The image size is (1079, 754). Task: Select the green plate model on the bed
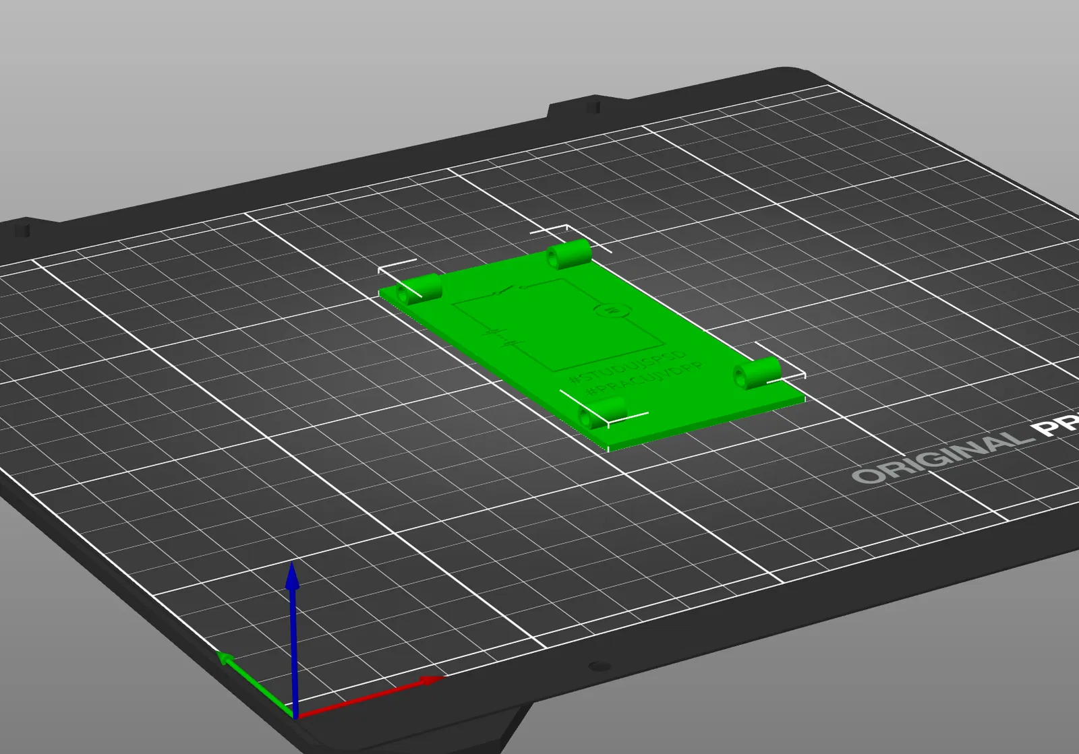[591, 345]
